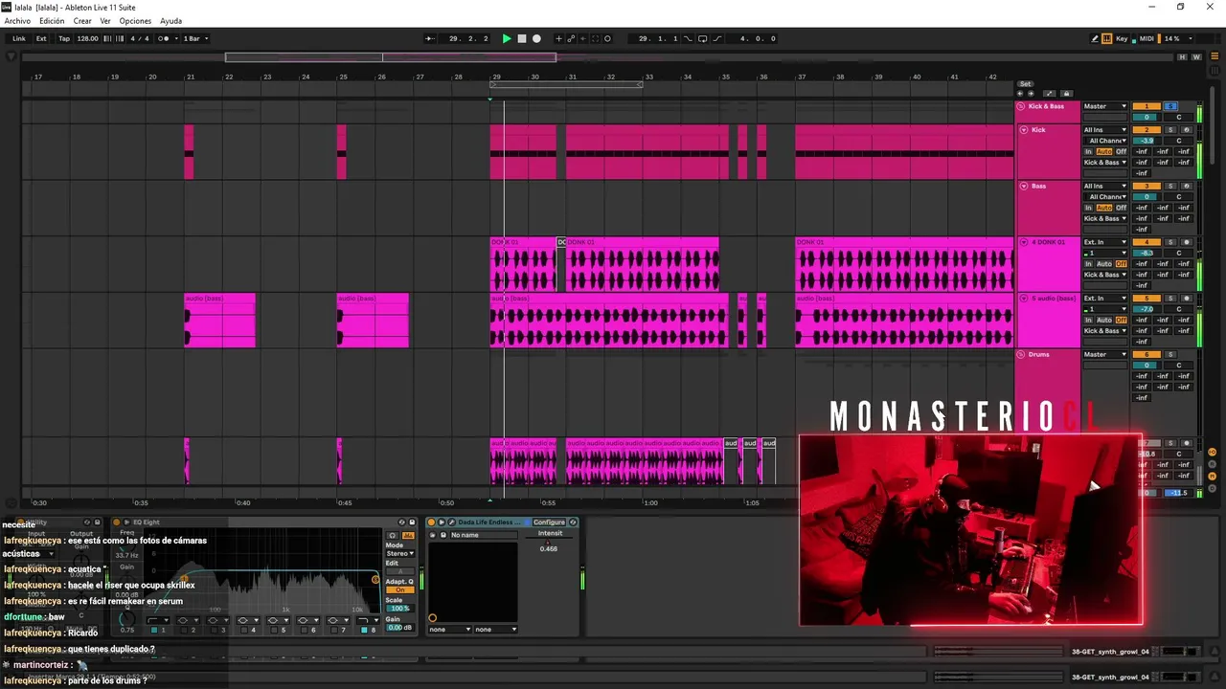Viewport: 1226px width, 689px height.
Task: Open Dada Life plug-in wrench icon
Action: 451,522
